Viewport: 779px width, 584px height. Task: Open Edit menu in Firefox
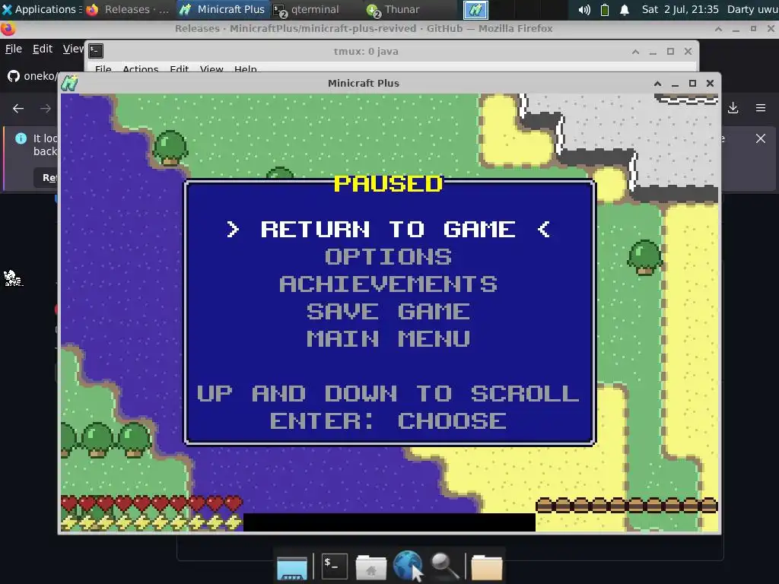(x=43, y=49)
